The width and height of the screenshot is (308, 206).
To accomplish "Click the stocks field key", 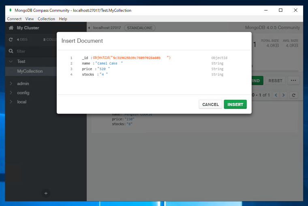I will pyautogui.click(x=88, y=74).
